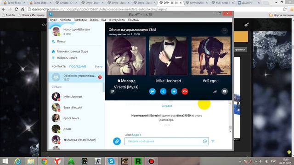294x165 pixels.
Task: Click the search magnifier icon in Skype
Action: click(x=53, y=42)
